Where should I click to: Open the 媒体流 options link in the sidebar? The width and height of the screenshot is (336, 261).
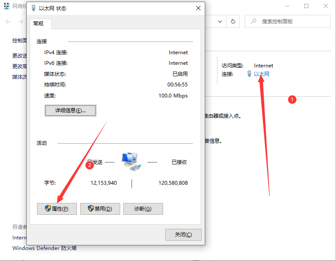coord(20,77)
